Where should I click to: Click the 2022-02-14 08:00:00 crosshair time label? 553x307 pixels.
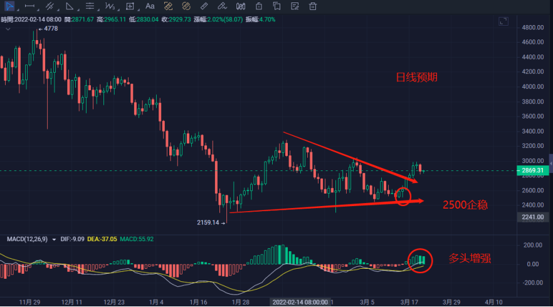300,302
